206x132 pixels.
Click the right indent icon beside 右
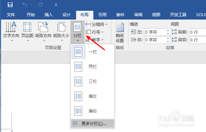(134, 40)
